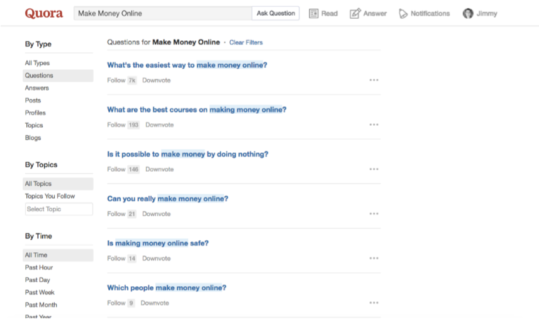This screenshot has height=322, width=539.
Task: Select the All Types filter
Action: click(37, 63)
